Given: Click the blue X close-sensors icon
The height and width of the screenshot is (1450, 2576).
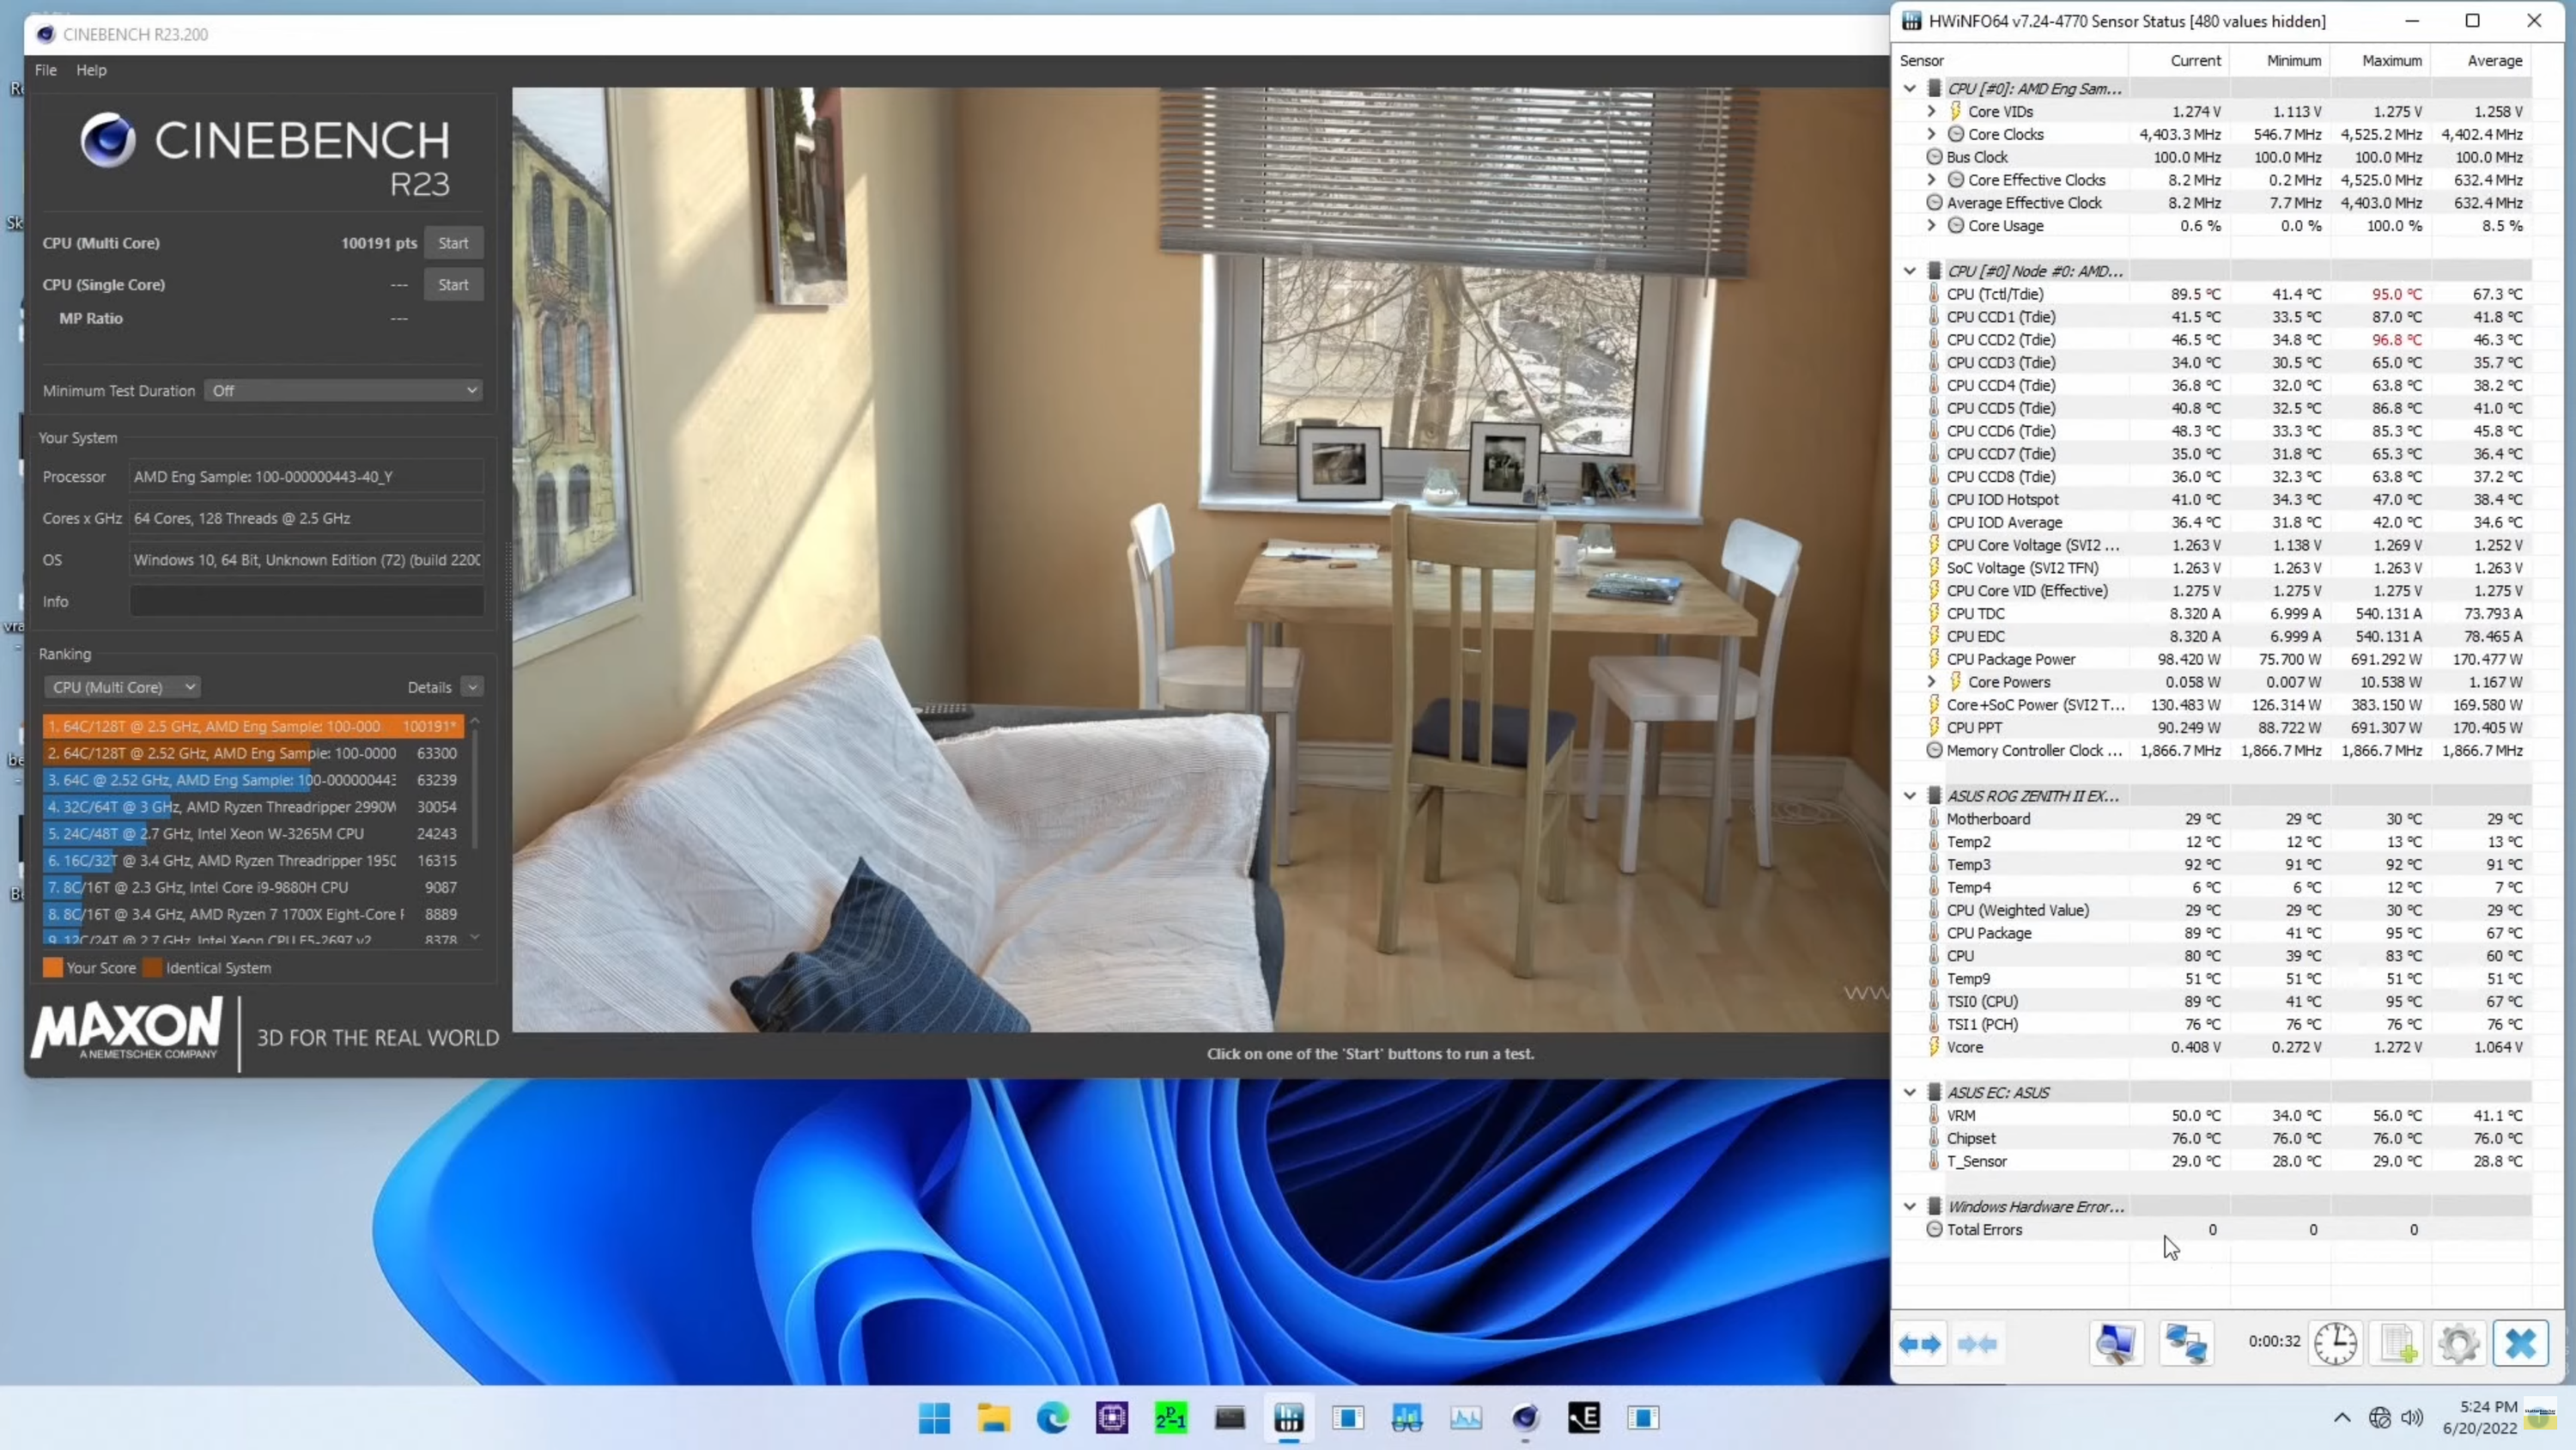Looking at the screenshot, I should 2520,1344.
